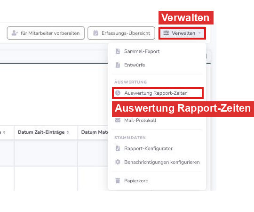Click the trash can icon for Papierkorb
The width and height of the screenshot is (254, 212).
pos(118,180)
